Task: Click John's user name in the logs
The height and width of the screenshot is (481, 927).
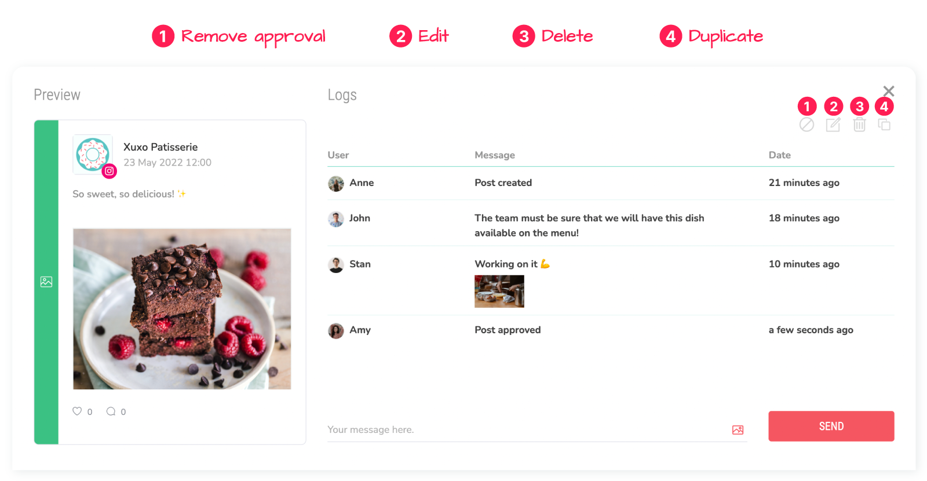Action: [x=360, y=218]
